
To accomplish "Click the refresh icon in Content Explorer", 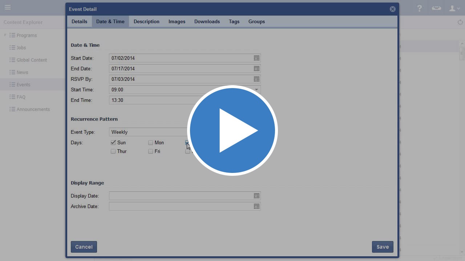I will 460,22.
